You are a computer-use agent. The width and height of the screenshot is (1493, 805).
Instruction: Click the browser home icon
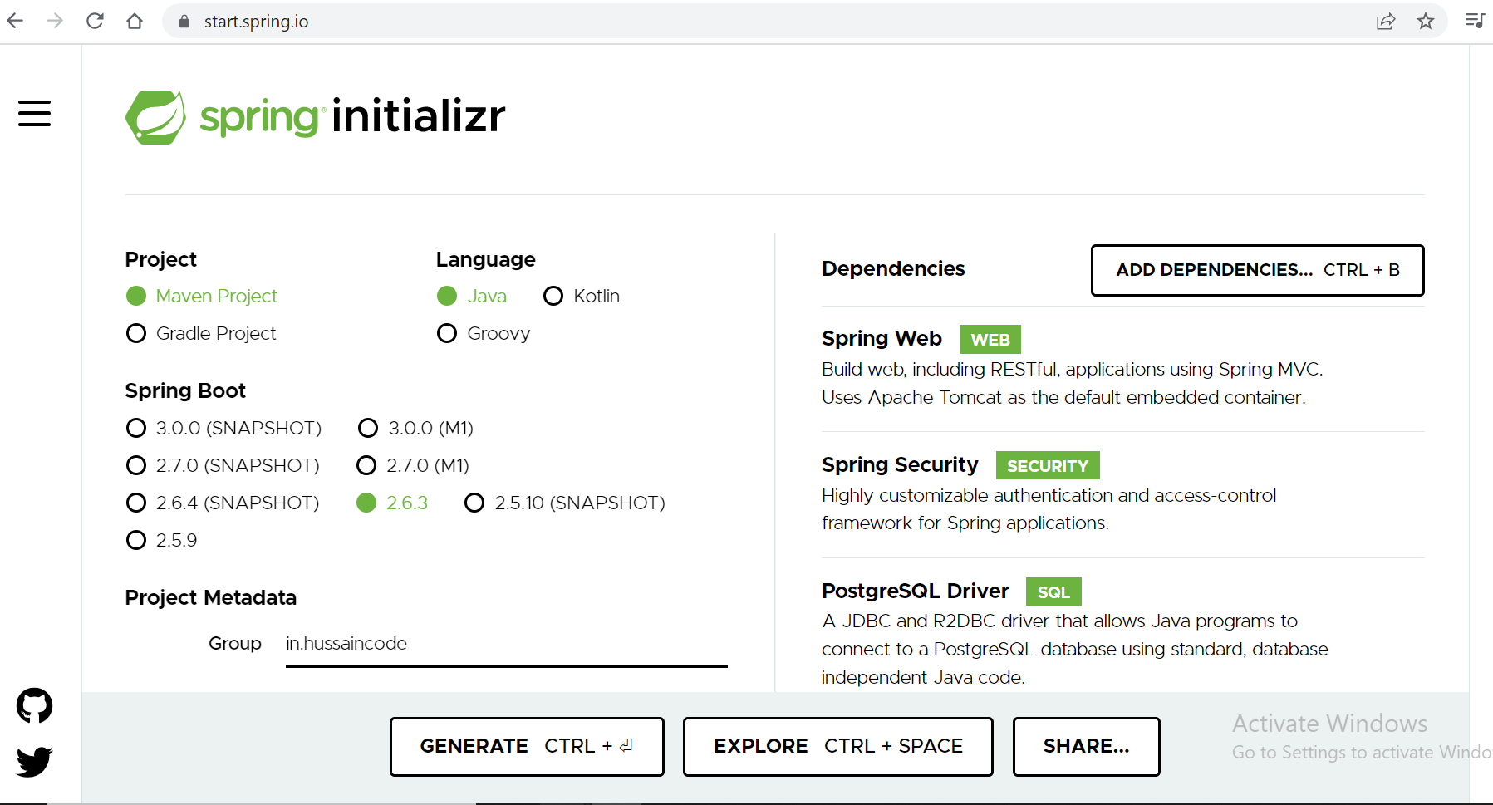tap(135, 21)
